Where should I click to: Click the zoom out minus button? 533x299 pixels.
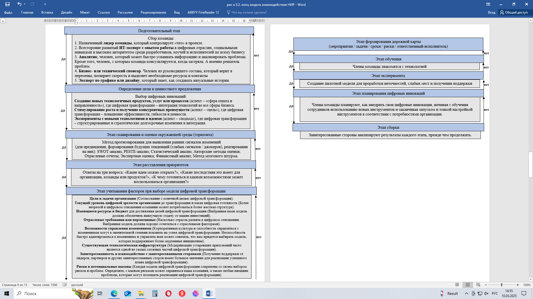click(x=486, y=285)
